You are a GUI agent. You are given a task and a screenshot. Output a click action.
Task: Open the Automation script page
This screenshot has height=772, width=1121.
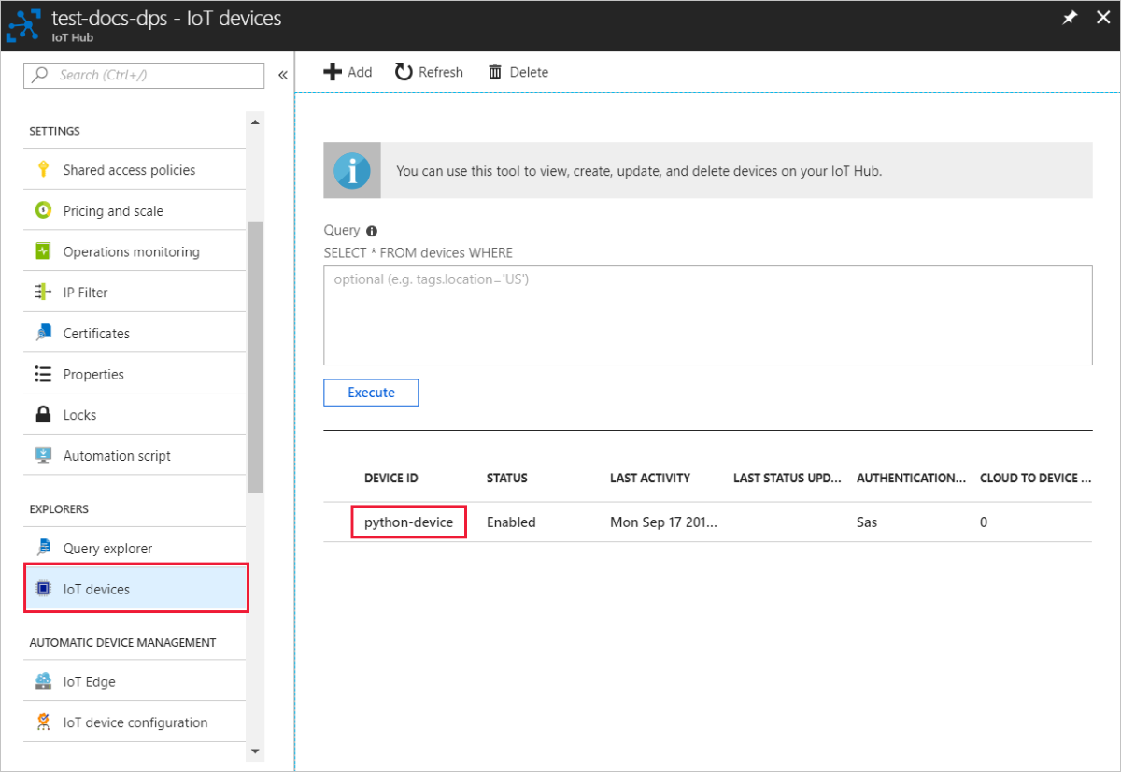(116, 455)
